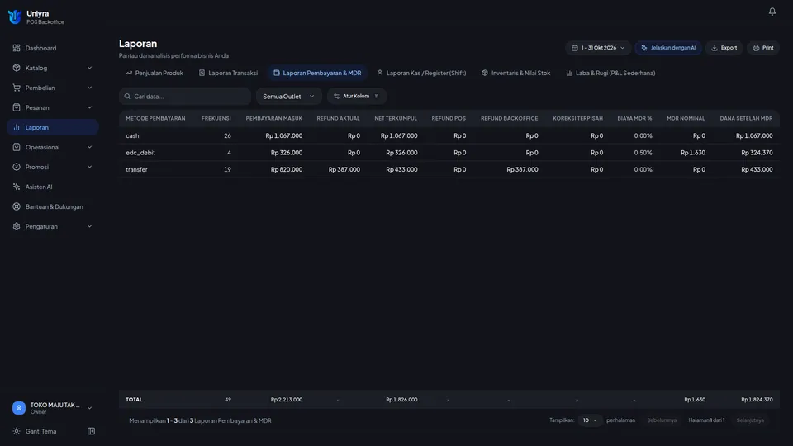This screenshot has width=793, height=446.
Task: Switch to Penjualan Produk tab
Action: click(x=154, y=73)
